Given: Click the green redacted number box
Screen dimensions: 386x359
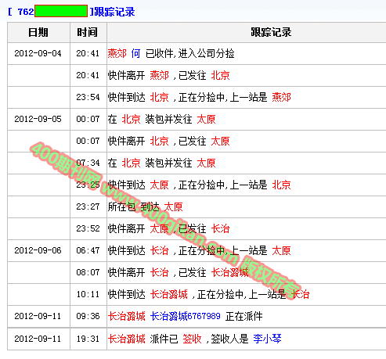Looking at the screenshot, I should (61, 11).
